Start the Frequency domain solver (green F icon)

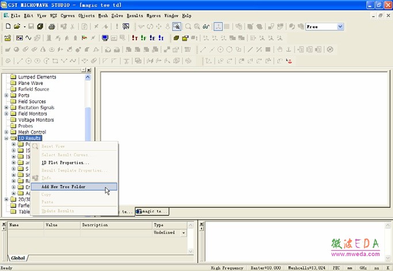click(x=143, y=38)
